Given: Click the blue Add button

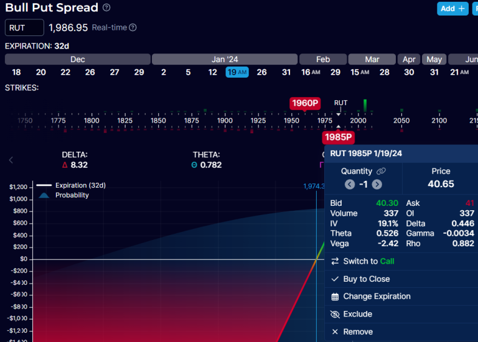Looking at the screenshot, I should [x=452, y=9].
